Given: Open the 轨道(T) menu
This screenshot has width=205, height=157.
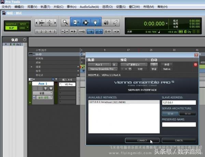Looking at the screenshot, I should click(45, 7).
